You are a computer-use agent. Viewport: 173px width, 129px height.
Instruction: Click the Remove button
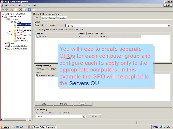(63, 104)
